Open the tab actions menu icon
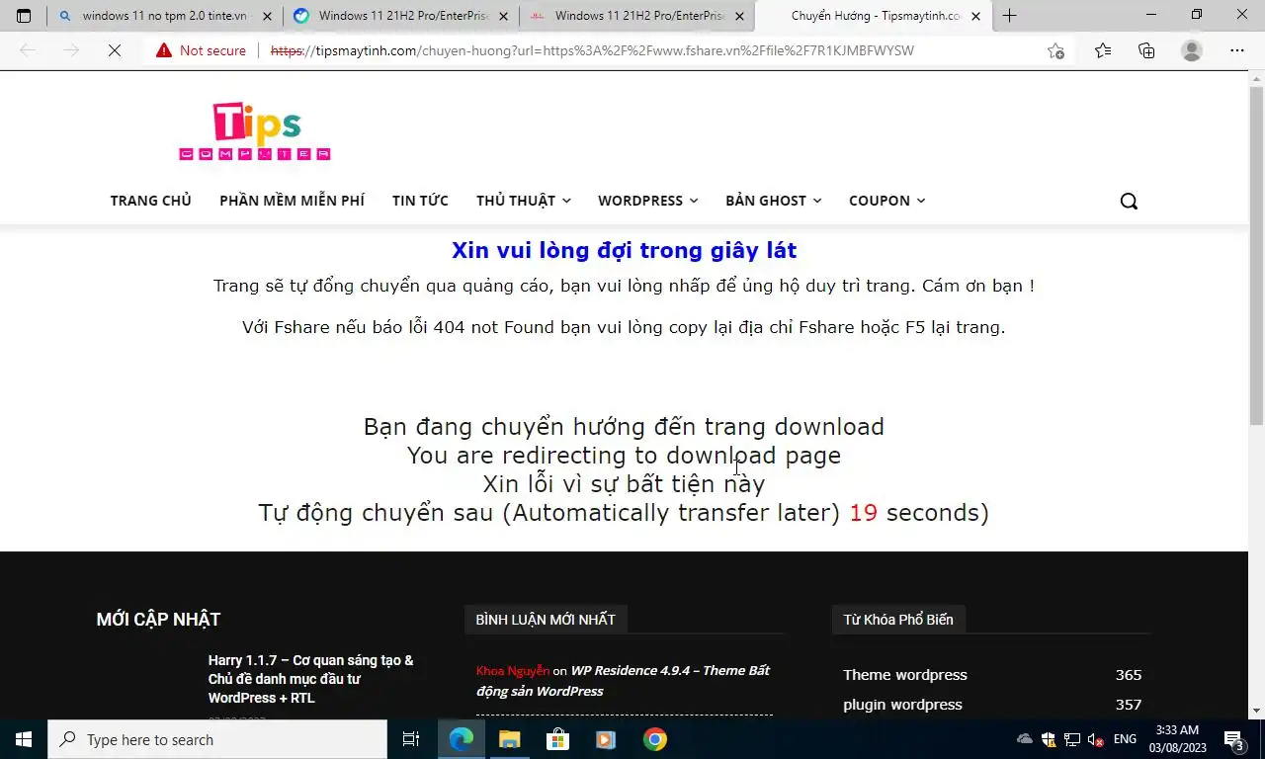 point(24,16)
